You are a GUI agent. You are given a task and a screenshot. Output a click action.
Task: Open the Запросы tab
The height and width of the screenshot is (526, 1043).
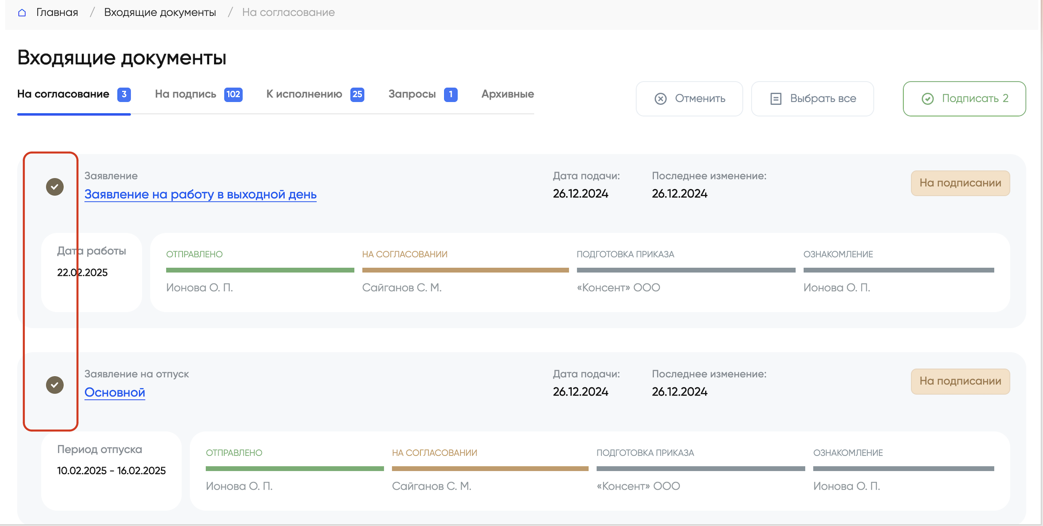[412, 94]
